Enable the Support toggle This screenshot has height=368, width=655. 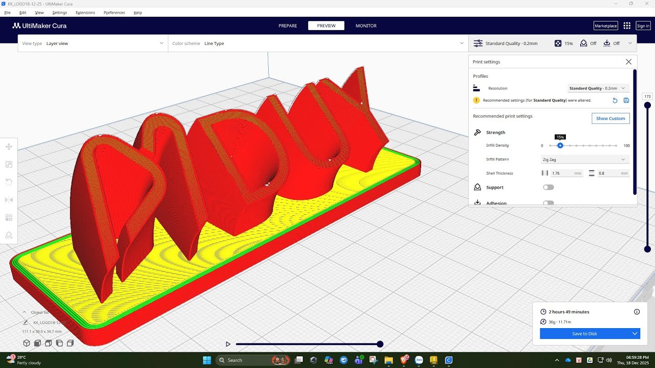(x=548, y=188)
